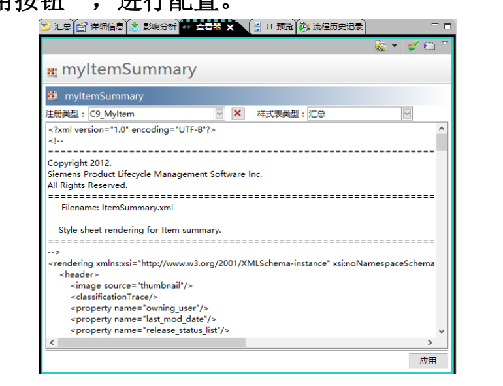The height and width of the screenshot is (386, 503).
Task: Switch to the 汇总 tab
Action: 56,27
